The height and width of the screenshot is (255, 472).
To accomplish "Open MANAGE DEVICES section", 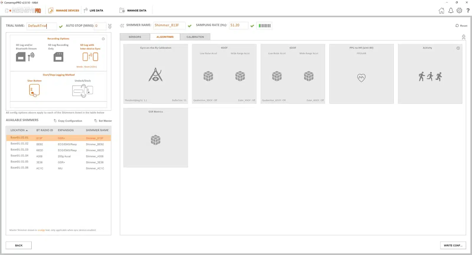I will tap(63, 11).
